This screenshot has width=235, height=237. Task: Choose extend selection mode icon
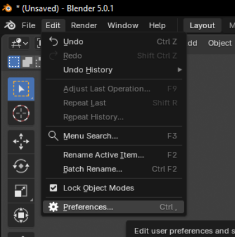point(28,62)
